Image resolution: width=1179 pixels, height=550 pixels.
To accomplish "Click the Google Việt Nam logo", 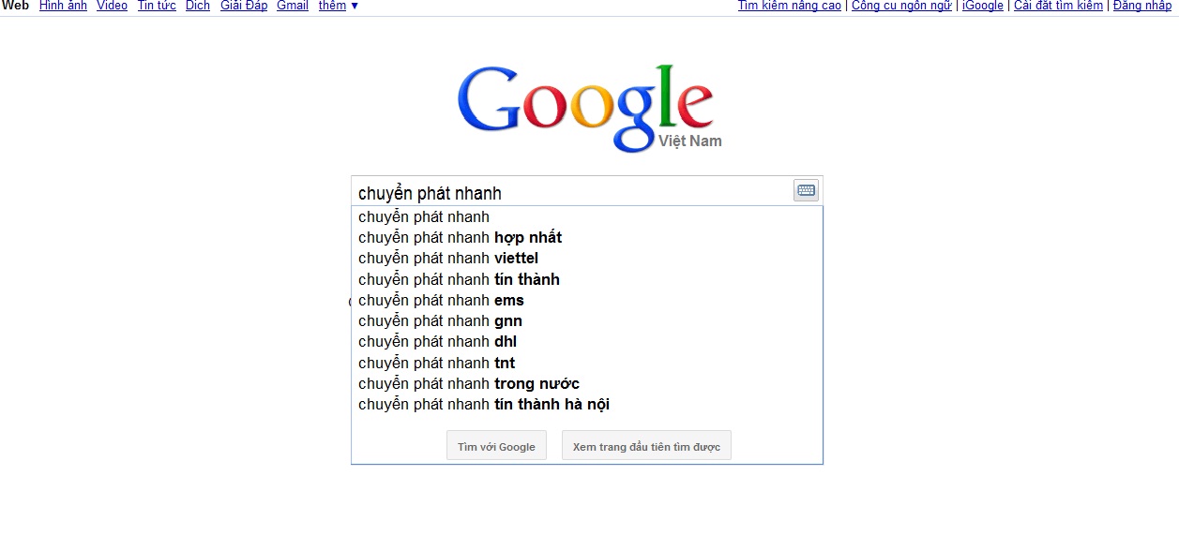I will coord(589,108).
